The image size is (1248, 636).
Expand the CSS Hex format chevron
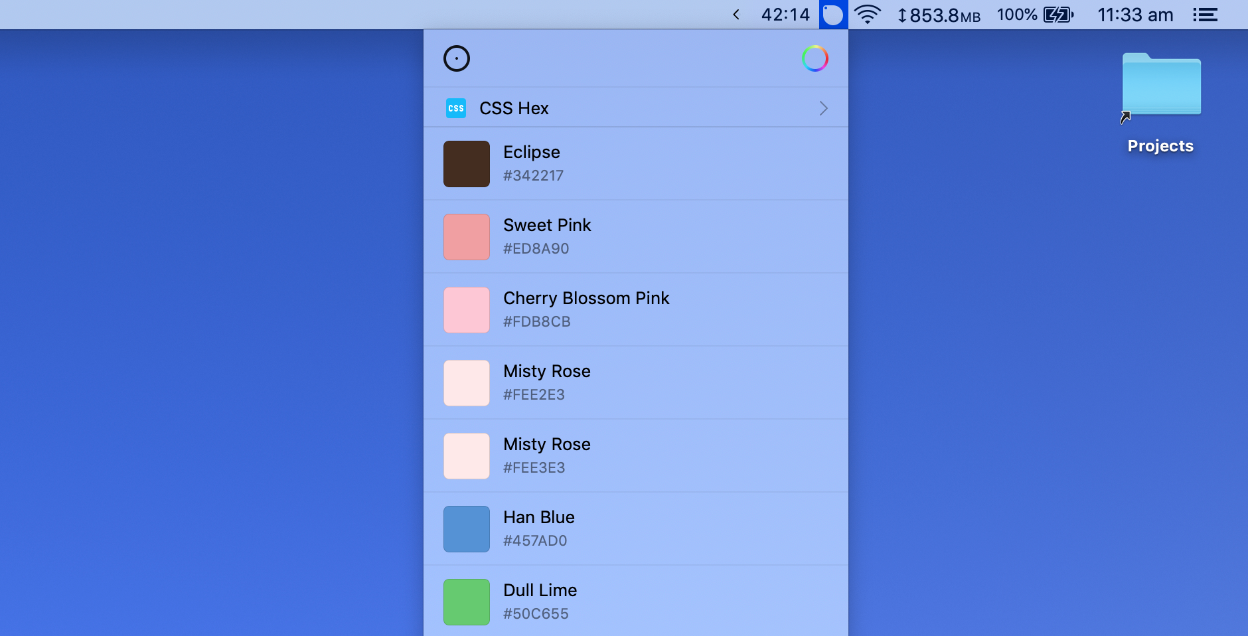coord(823,108)
